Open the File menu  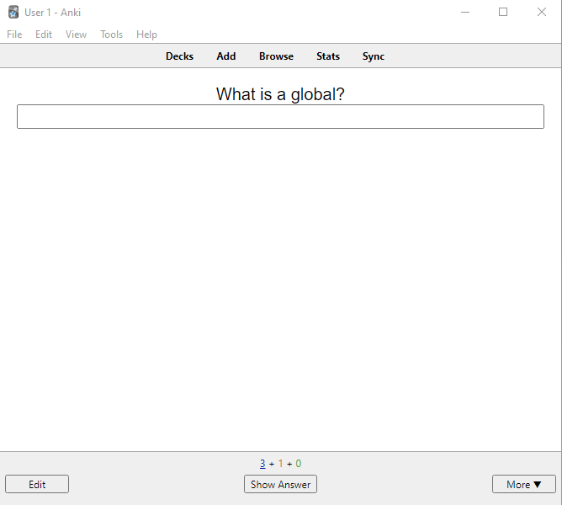pyautogui.click(x=14, y=35)
